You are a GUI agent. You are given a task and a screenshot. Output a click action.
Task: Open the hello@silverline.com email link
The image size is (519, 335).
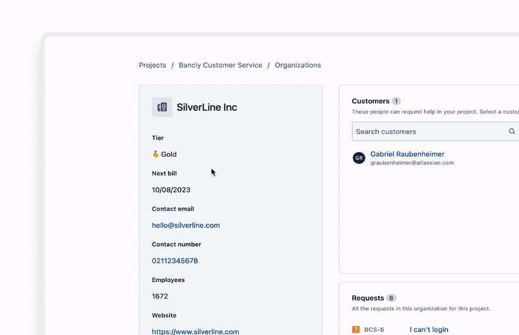pyautogui.click(x=186, y=225)
